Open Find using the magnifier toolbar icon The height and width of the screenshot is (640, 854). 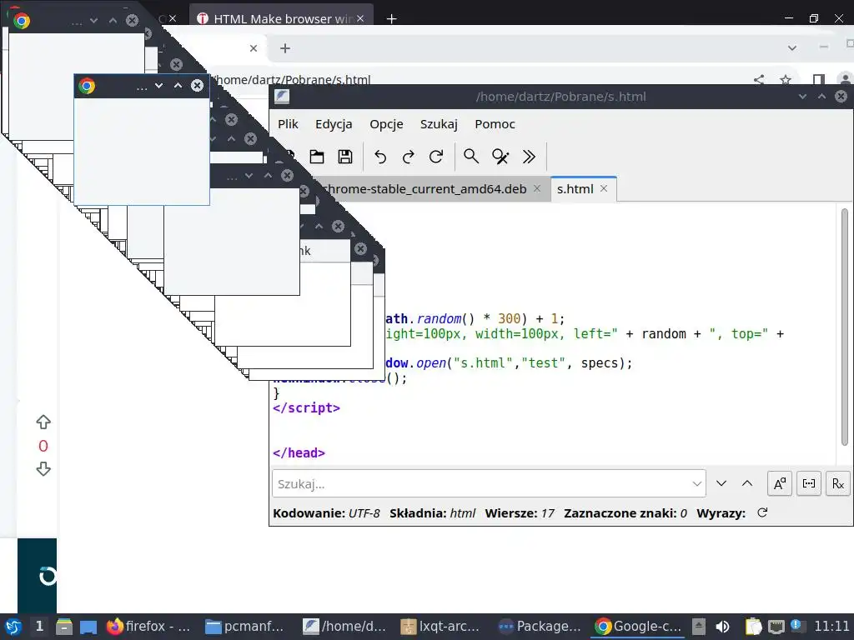pos(471,157)
